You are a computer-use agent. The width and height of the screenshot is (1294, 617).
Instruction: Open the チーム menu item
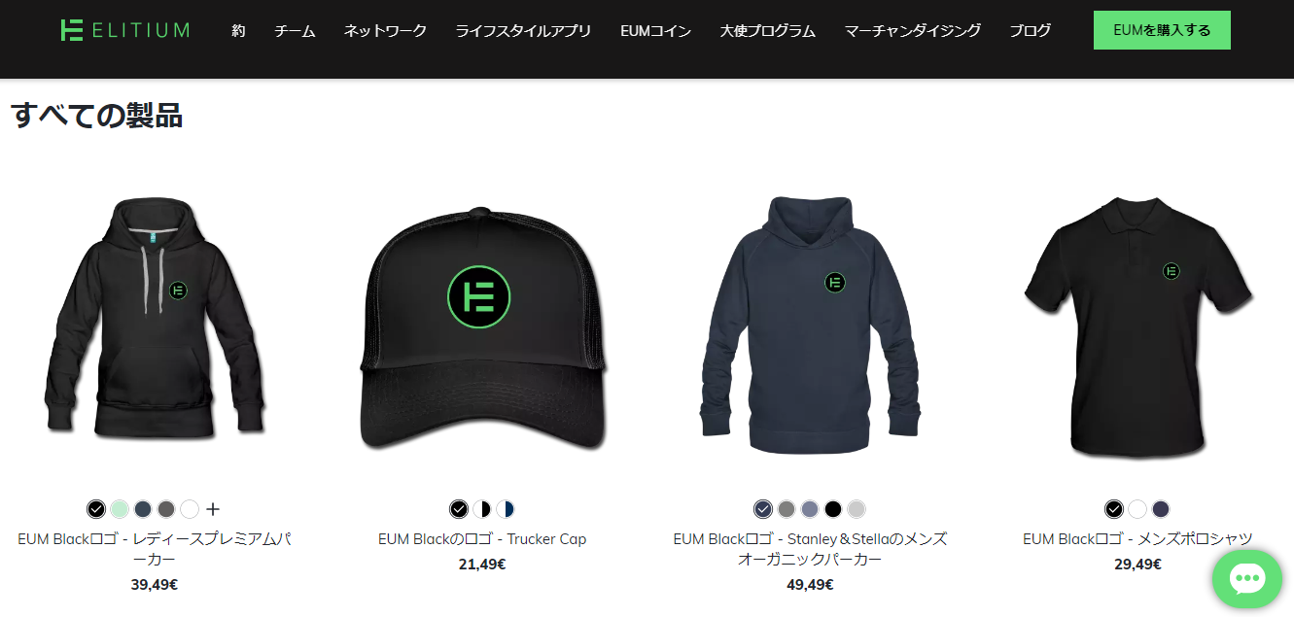tap(295, 31)
